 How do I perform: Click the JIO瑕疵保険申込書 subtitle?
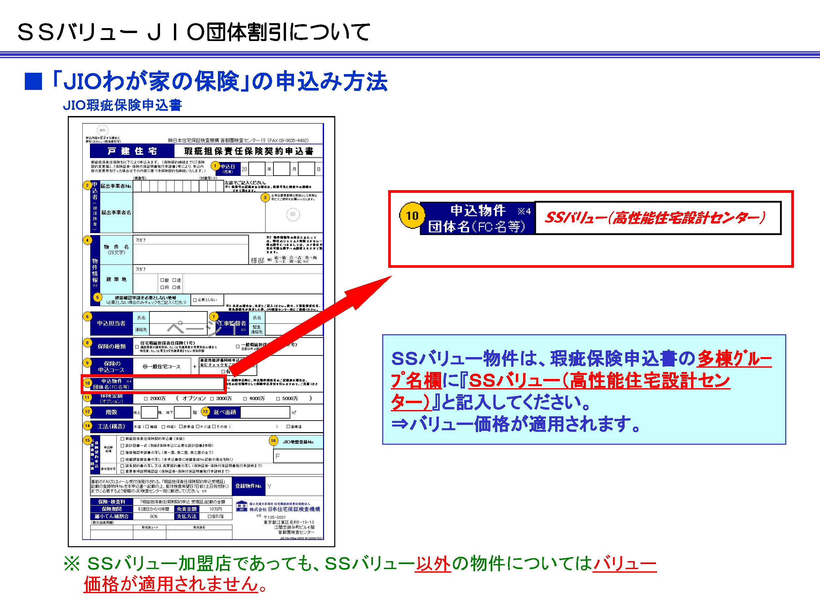122,105
